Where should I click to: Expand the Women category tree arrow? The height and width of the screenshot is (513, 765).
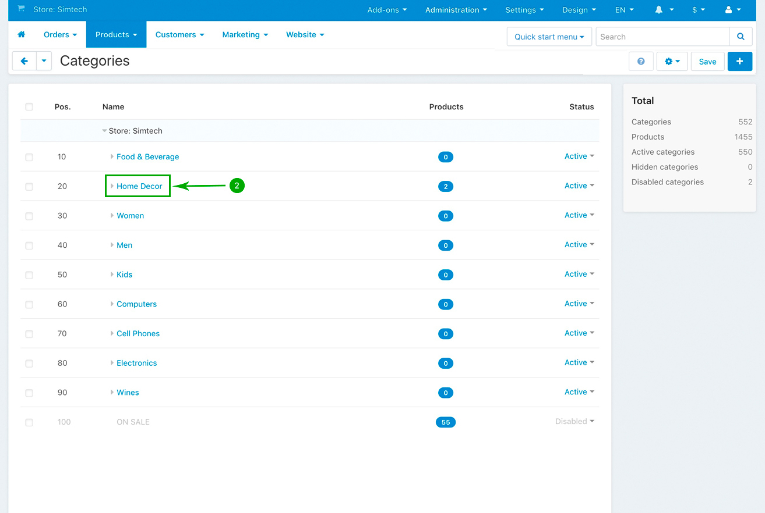click(x=112, y=216)
